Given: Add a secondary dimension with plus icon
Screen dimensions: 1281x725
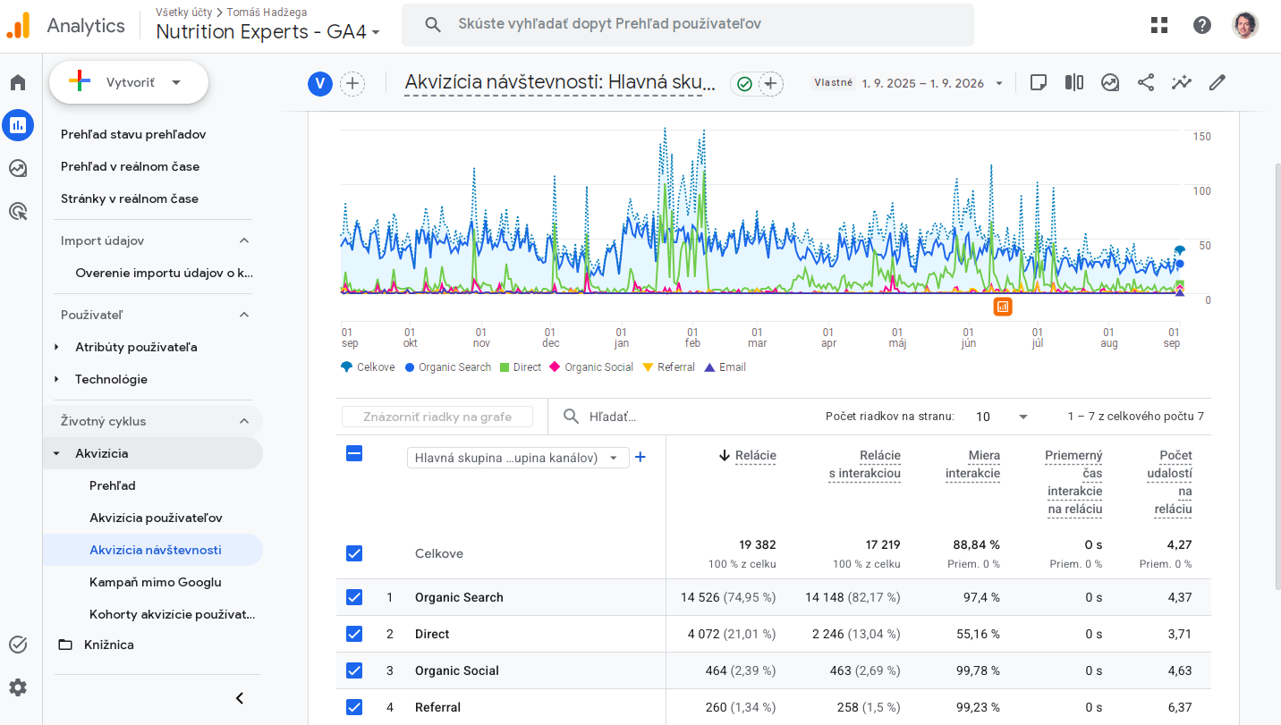Looking at the screenshot, I should pyautogui.click(x=640, y=458).
